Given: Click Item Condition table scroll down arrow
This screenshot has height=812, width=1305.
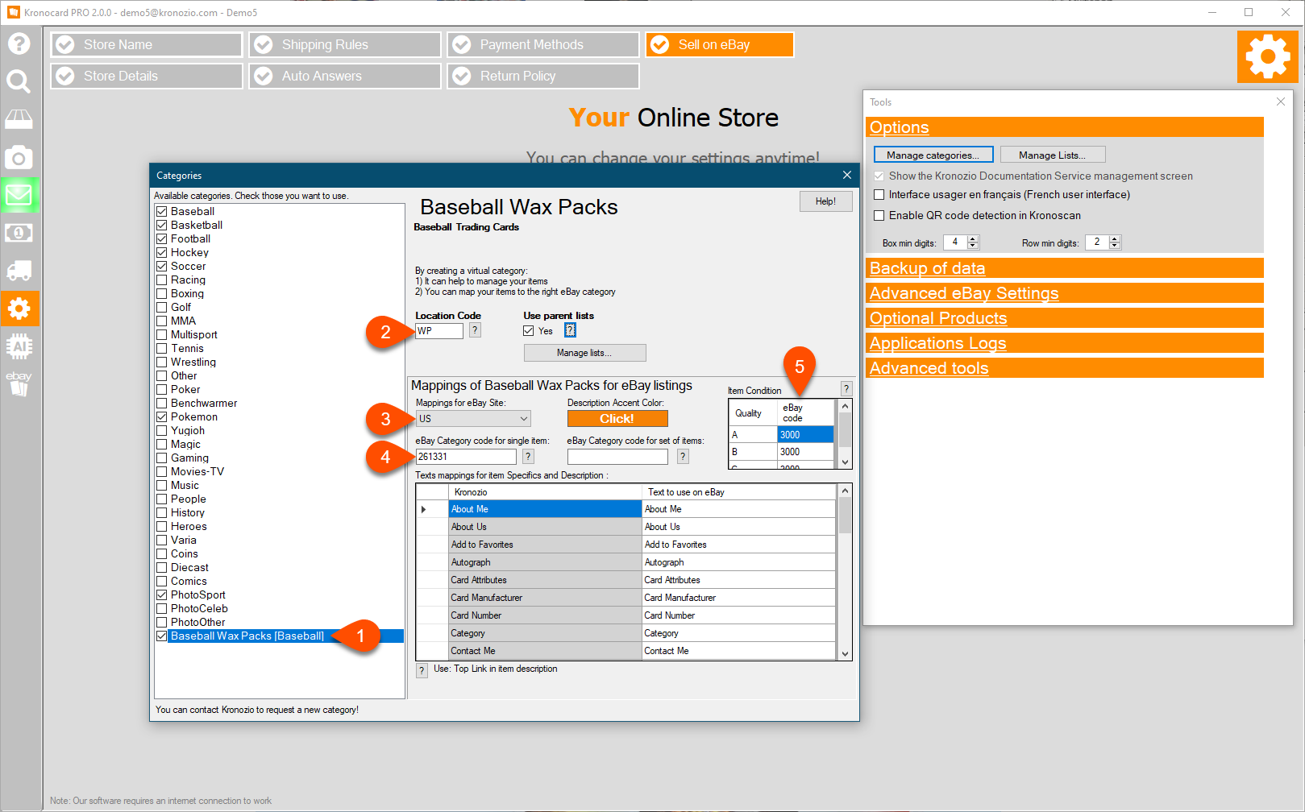Looking at the screenshot, I should tap(846, 462).
